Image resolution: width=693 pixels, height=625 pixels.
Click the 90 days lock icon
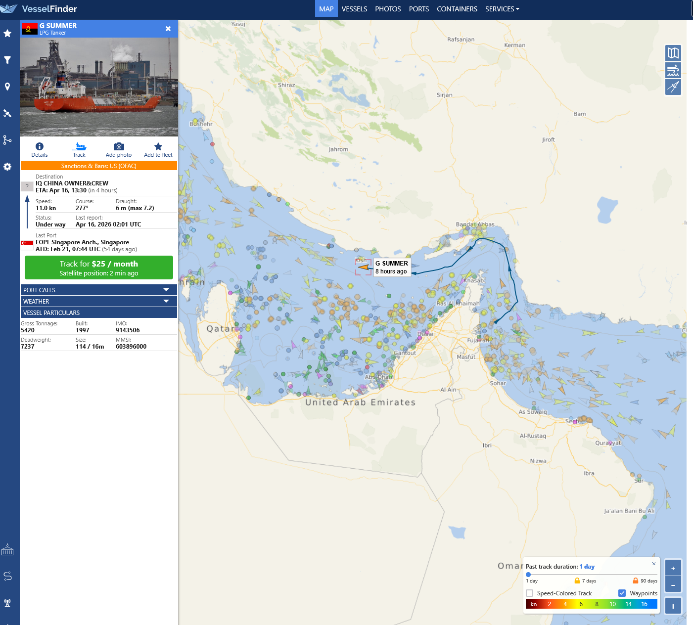pos(636,580)
